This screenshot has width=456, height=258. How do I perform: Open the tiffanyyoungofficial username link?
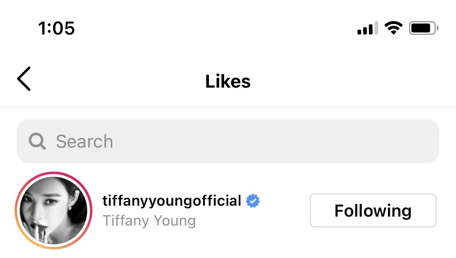tap(171, 201)
